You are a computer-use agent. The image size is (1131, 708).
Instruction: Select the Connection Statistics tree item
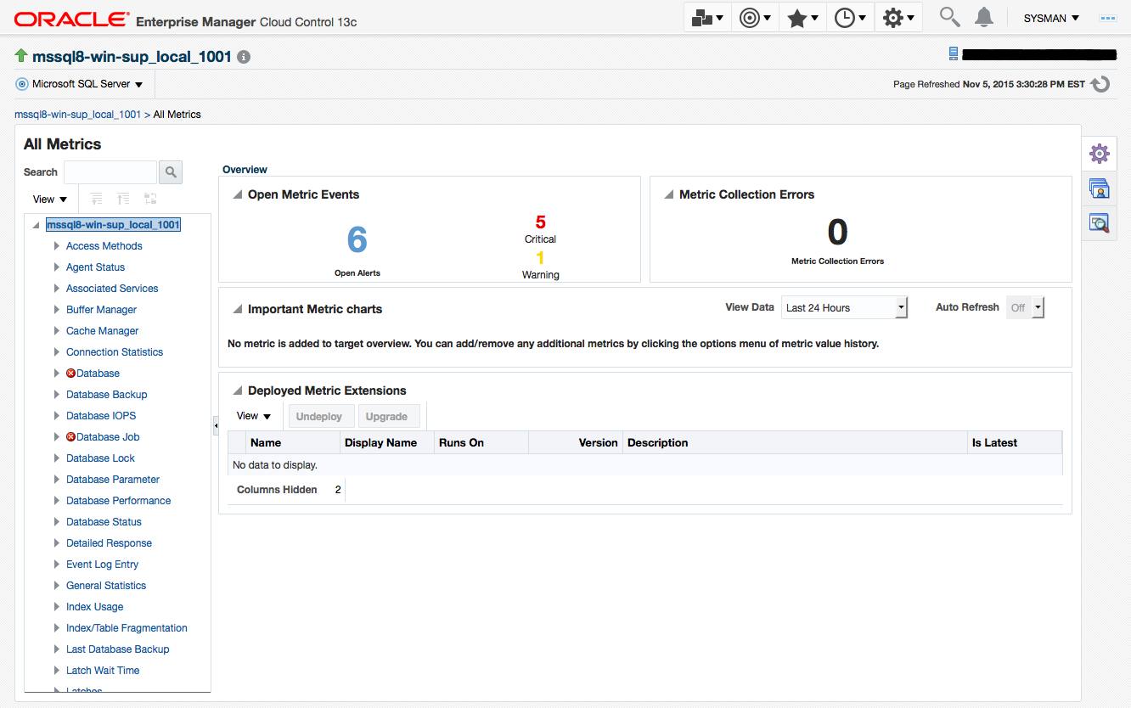[115, 352]
